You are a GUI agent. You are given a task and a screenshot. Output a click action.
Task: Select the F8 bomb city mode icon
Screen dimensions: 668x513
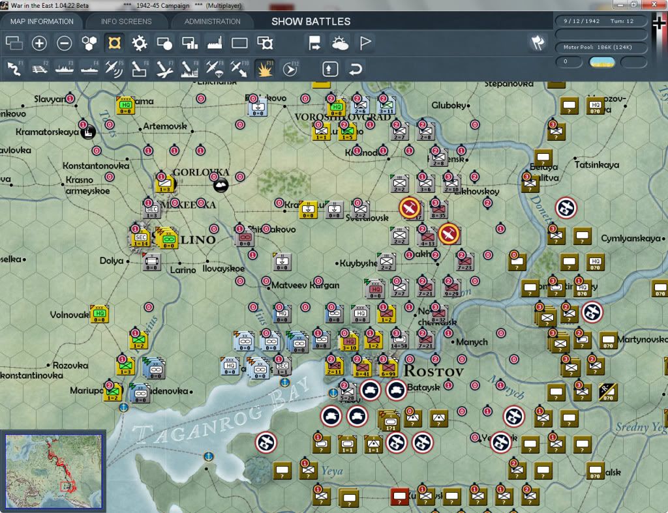pos(190,69)
